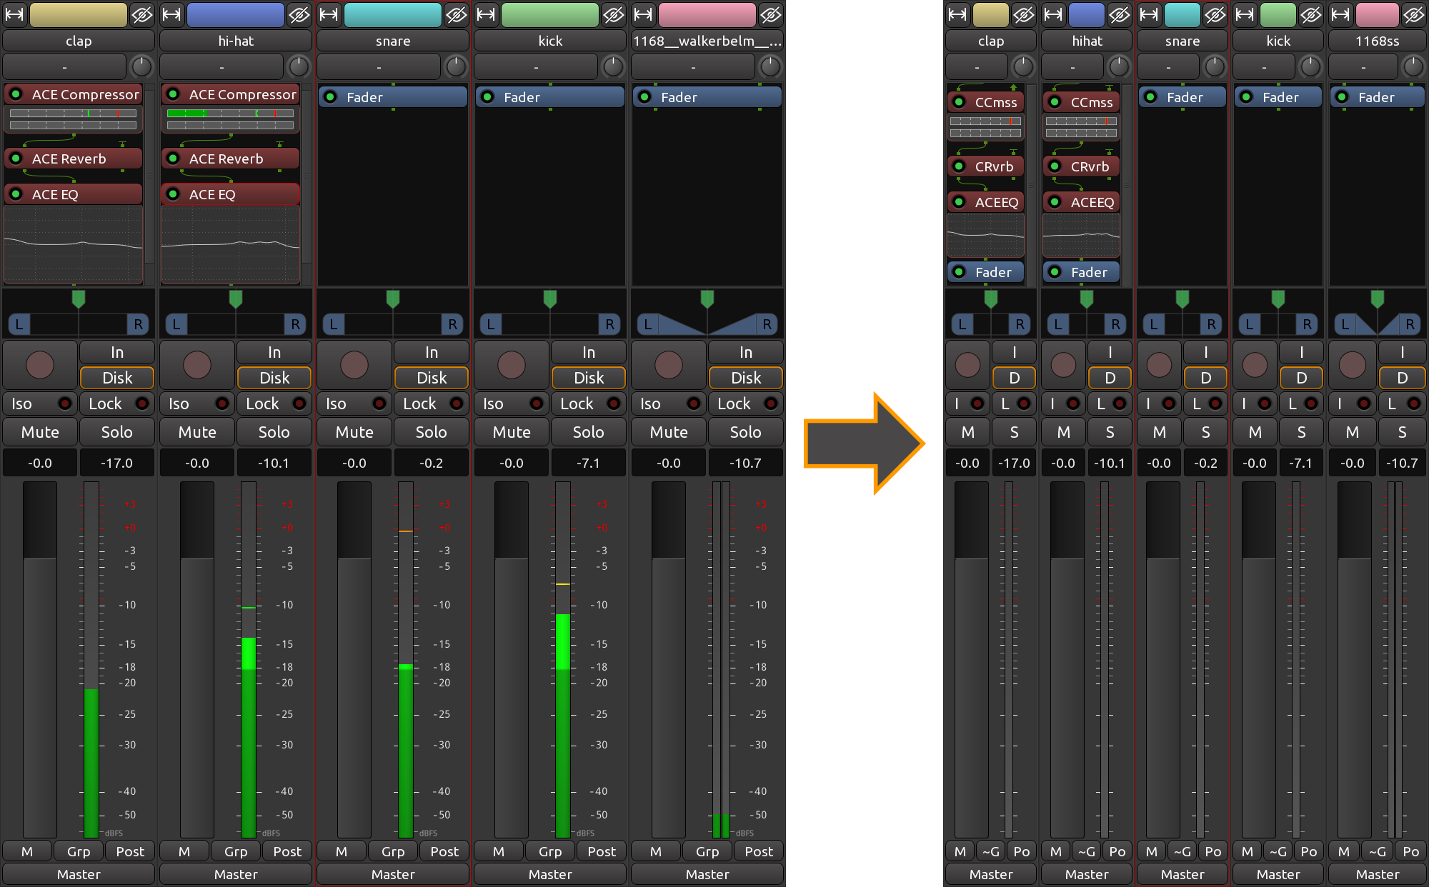Toggle Iso on wide kick strip
1429x887 pixels.
pos(512,404)
